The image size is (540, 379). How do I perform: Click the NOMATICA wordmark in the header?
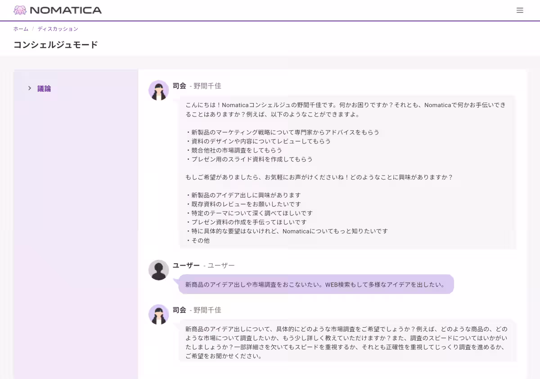click(x=65, y=9)
